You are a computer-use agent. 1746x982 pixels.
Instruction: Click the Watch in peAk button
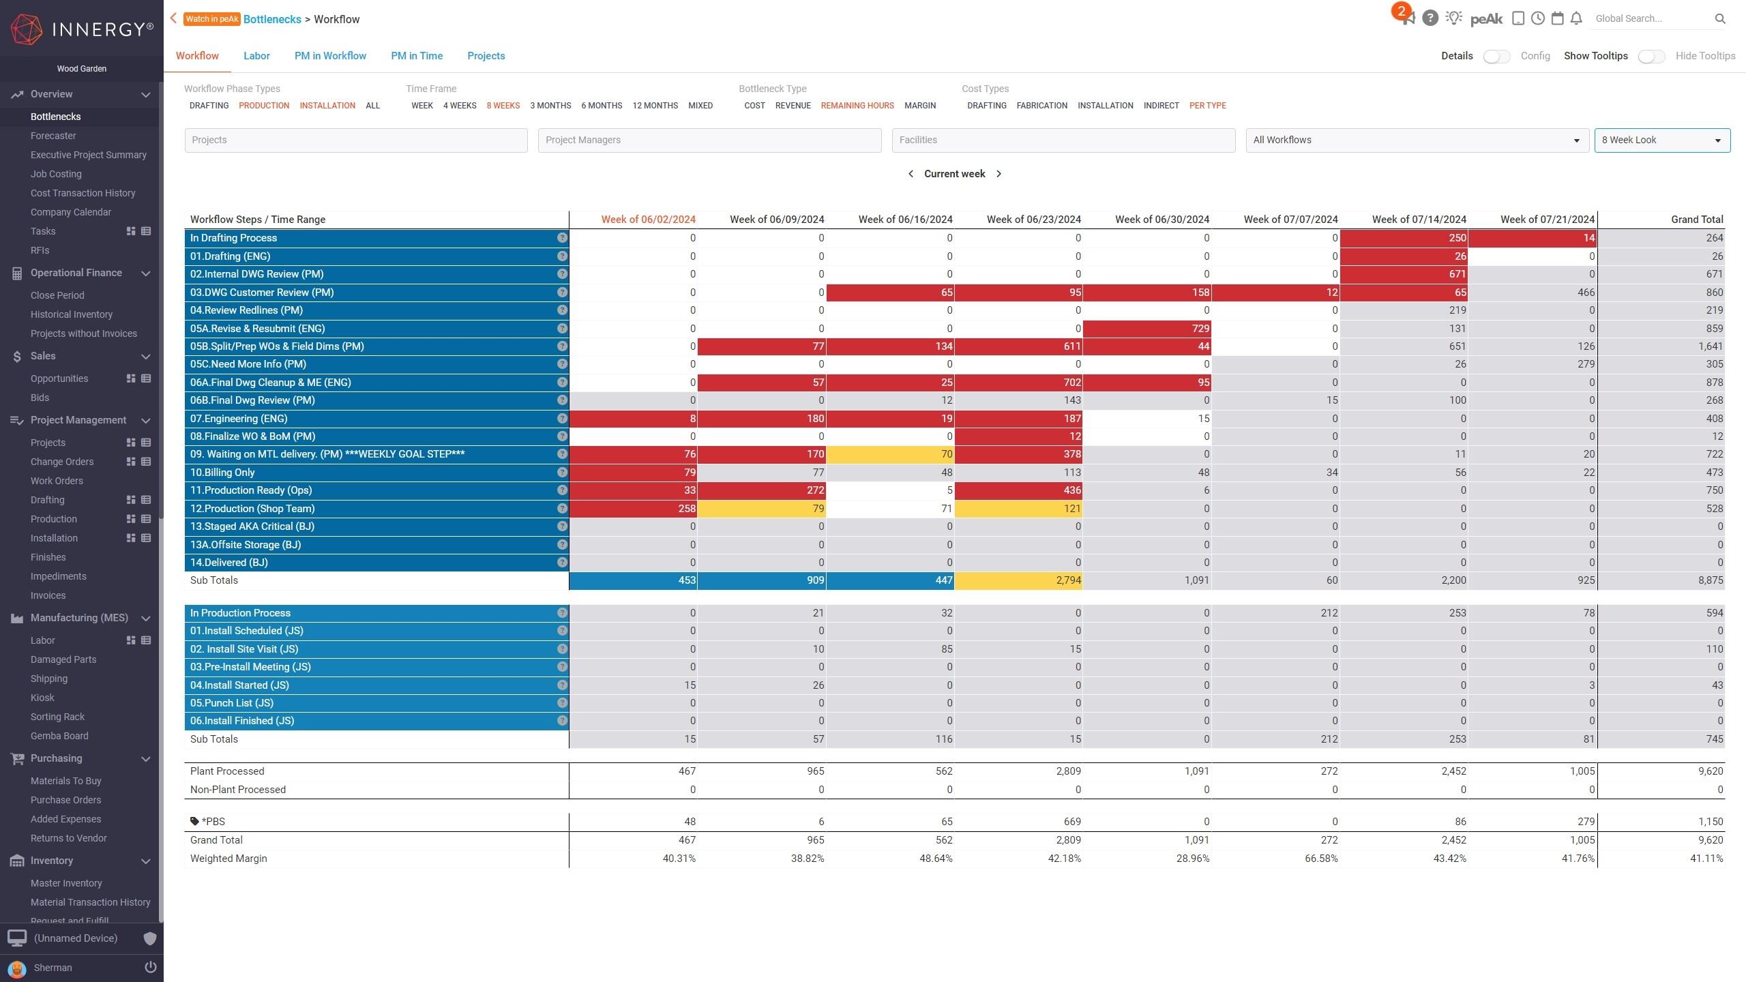click(x=211, y=19)
